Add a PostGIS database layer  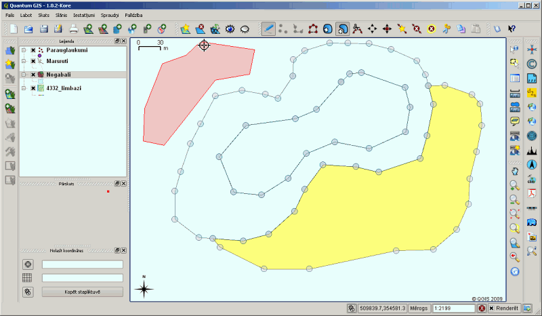click(117, 29)
